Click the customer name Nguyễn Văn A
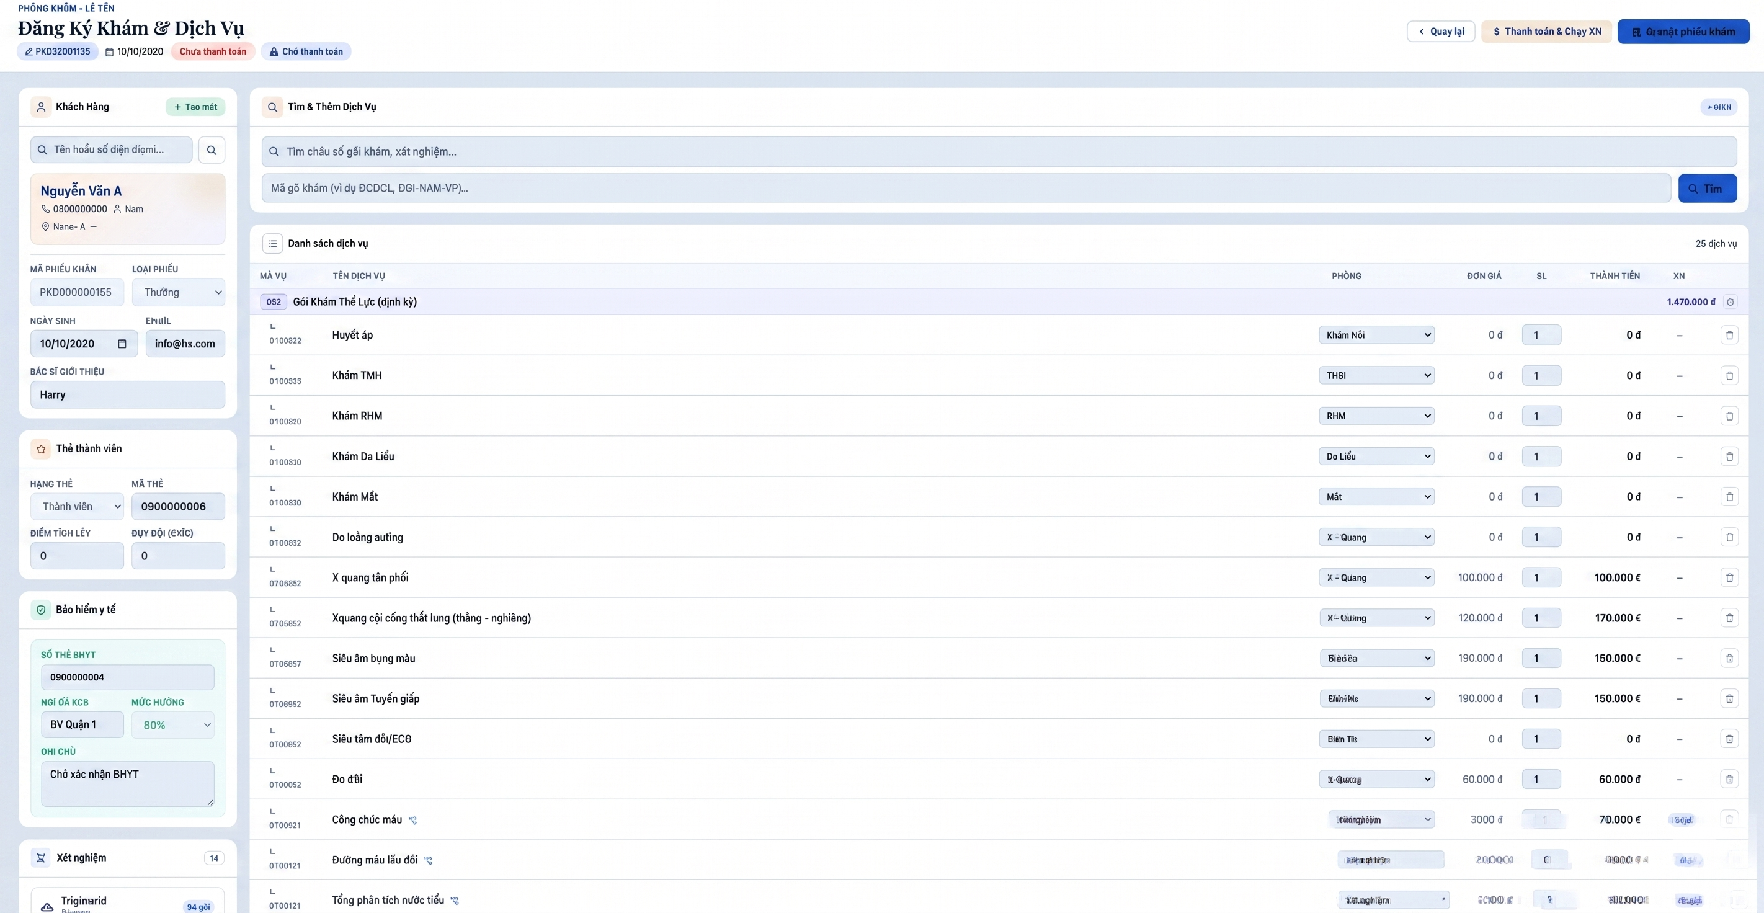This screenshot has height=913, width=1764. click(x=81, y=191)
